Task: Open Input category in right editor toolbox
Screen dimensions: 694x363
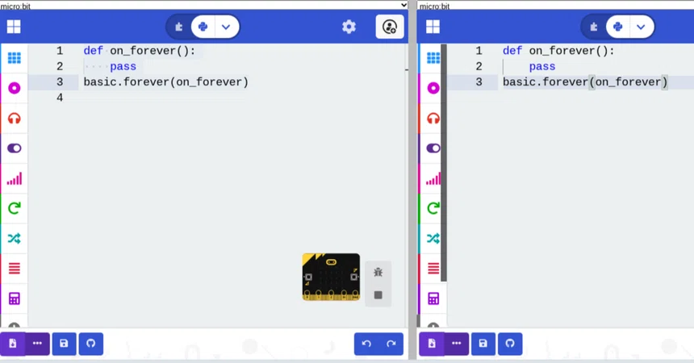Action: tap(433, 88)
